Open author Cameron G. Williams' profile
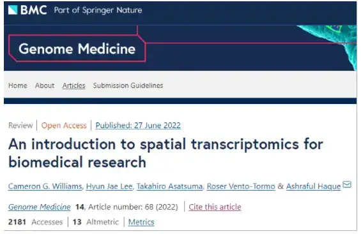Image resolution: width=361 pixels, height=234 pixels. tap(45, 186)
